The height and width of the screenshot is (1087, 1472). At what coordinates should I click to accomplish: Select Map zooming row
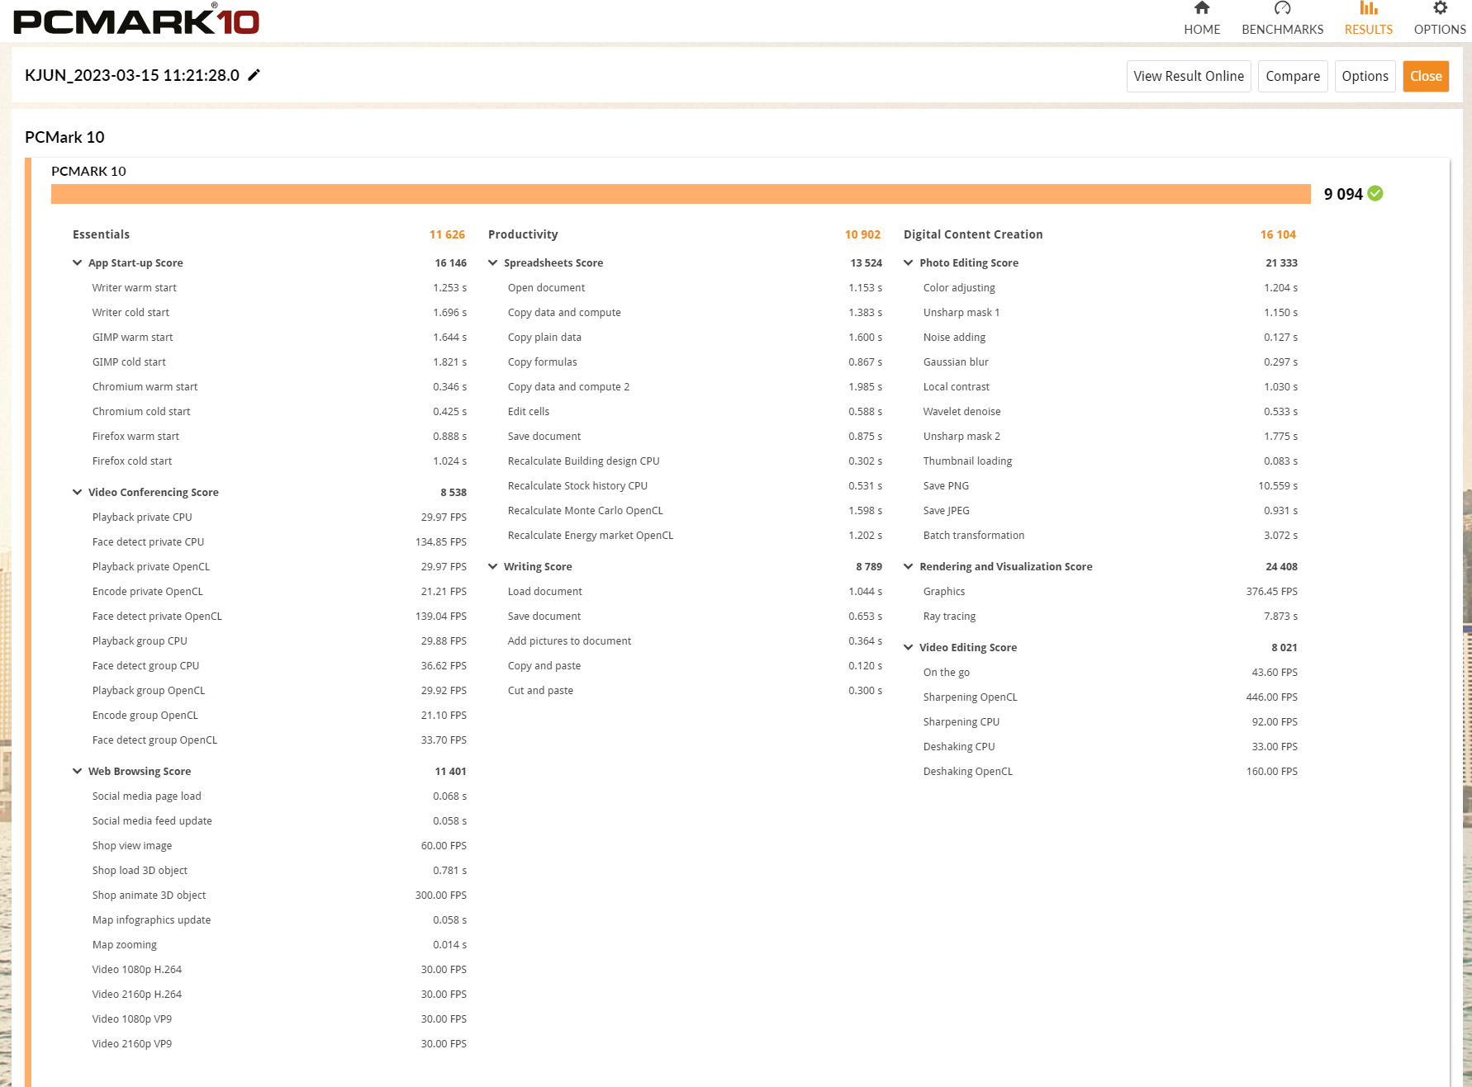pyautogui.click(x=279, y=944)
